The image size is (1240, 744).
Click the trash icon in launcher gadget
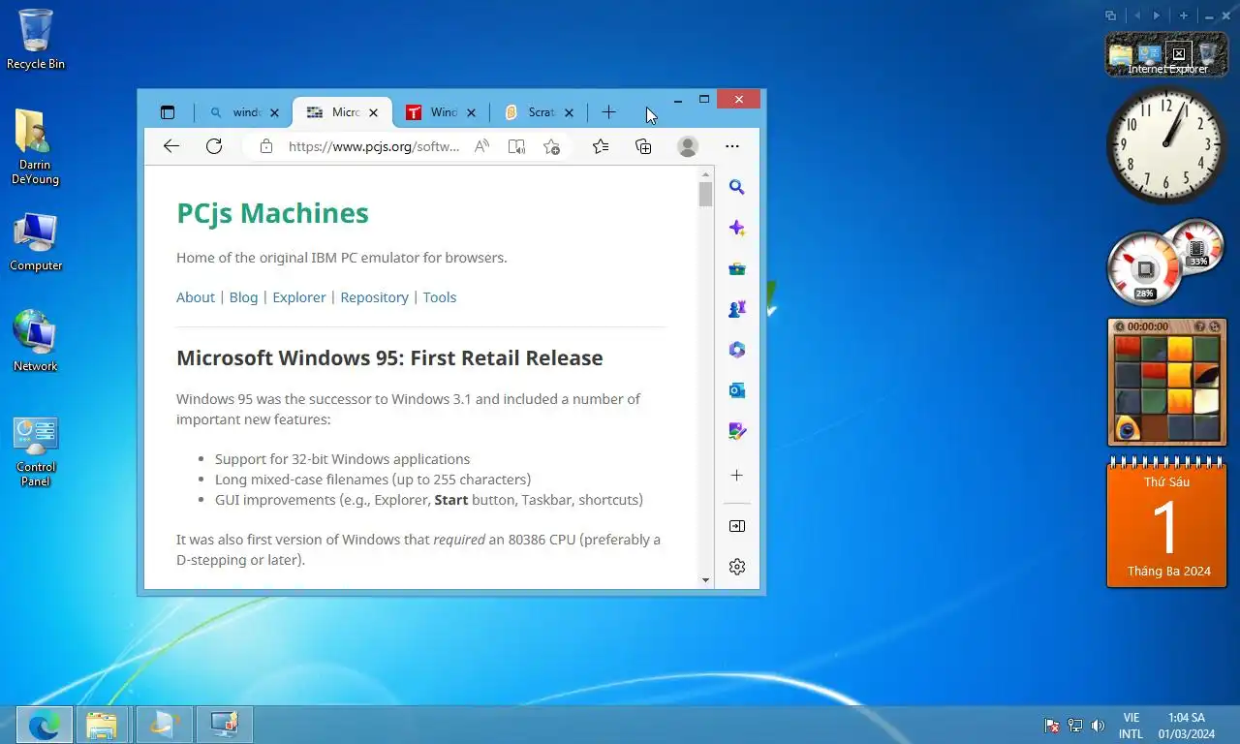[x=1207, y=53]
